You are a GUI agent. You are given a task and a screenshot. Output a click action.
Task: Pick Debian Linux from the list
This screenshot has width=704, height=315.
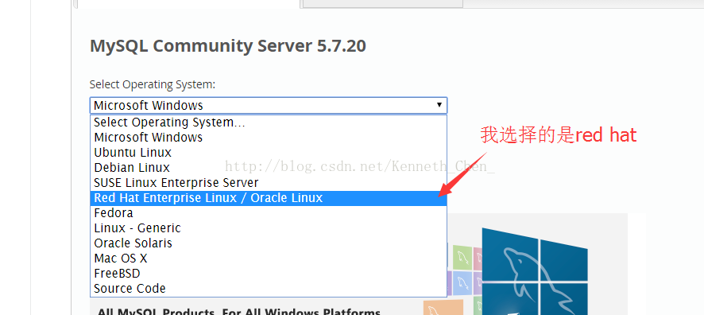click(269, 168)
